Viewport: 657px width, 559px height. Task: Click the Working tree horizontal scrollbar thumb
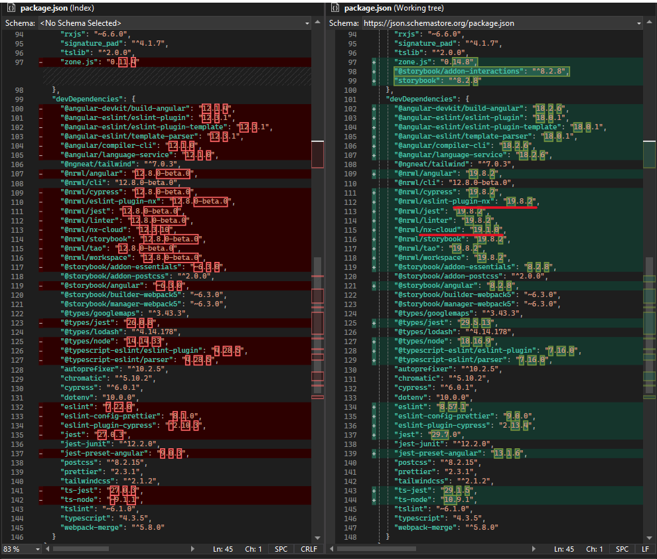point(376,548)
